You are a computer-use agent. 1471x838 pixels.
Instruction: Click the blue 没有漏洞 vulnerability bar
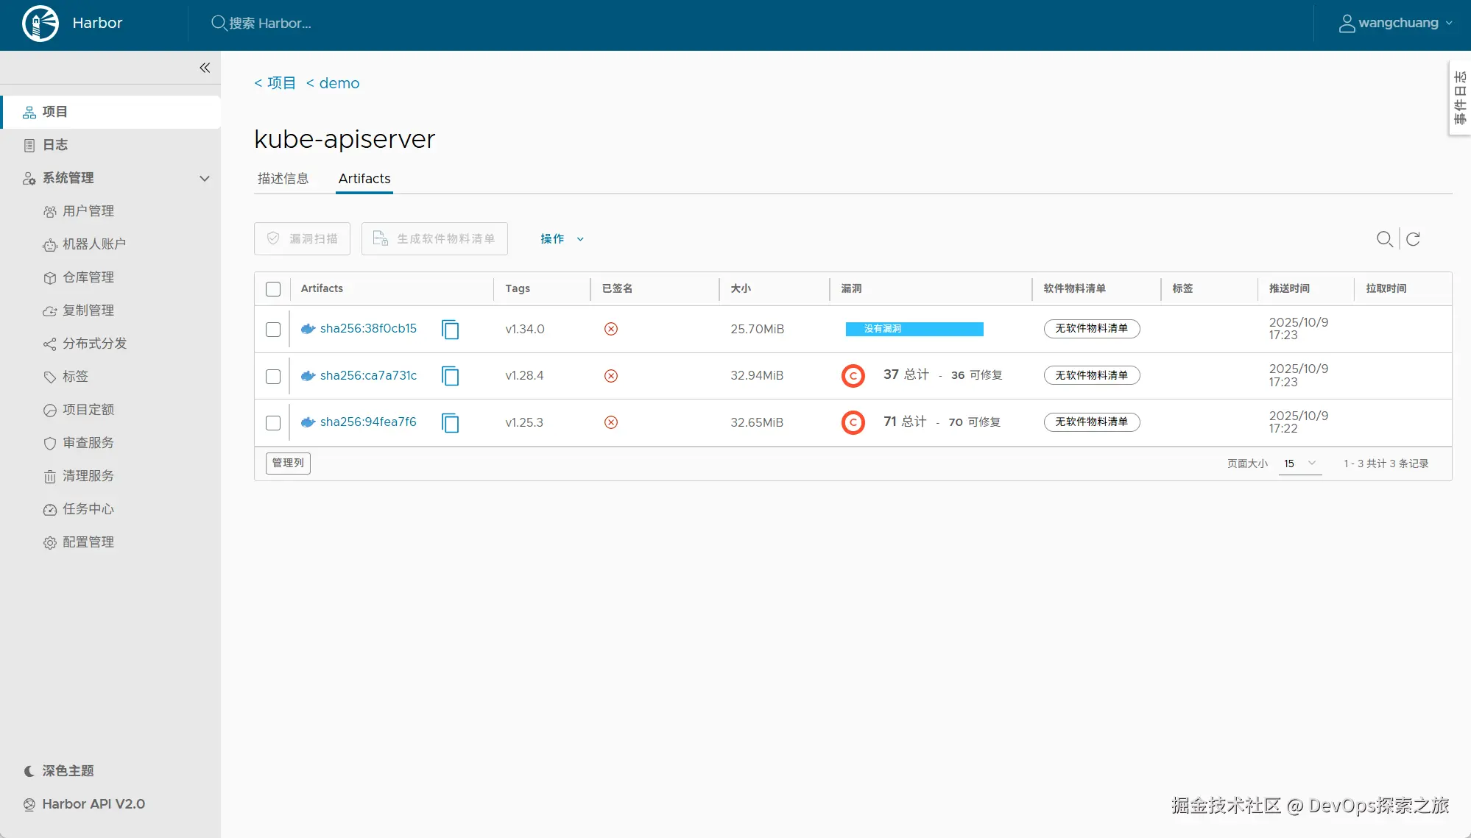click(914, 329)
